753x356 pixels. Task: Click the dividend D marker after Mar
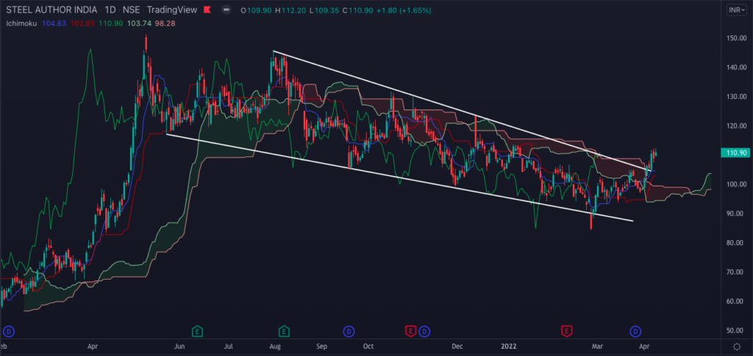click(636, 330)
